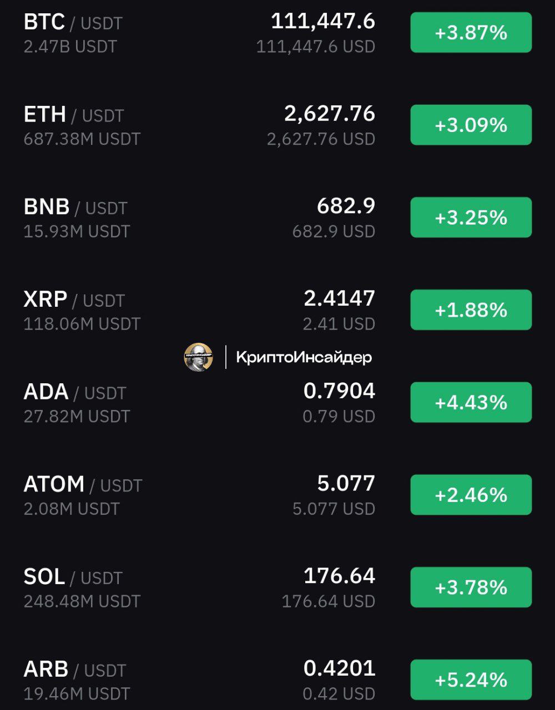555x710 pixels.
Task: Open the ADA / USDT listing
Action: click(75, 392)
